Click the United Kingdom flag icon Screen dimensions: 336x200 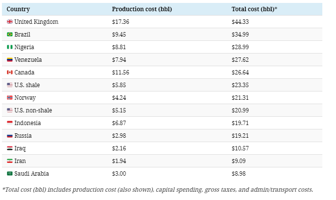point(10,22)
